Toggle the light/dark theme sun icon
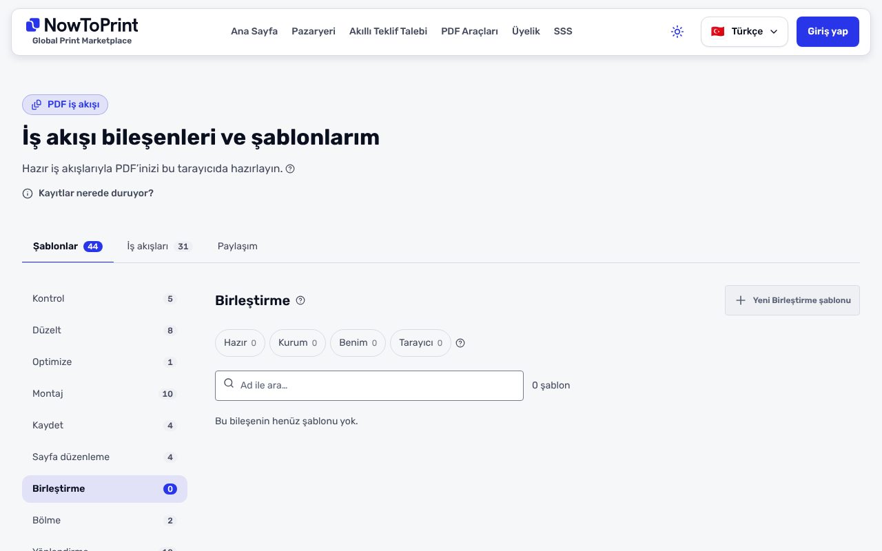 coord(677,32)
